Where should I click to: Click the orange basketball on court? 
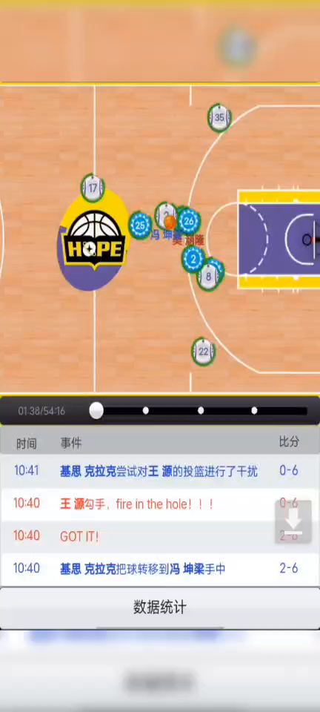pos(170,222)
